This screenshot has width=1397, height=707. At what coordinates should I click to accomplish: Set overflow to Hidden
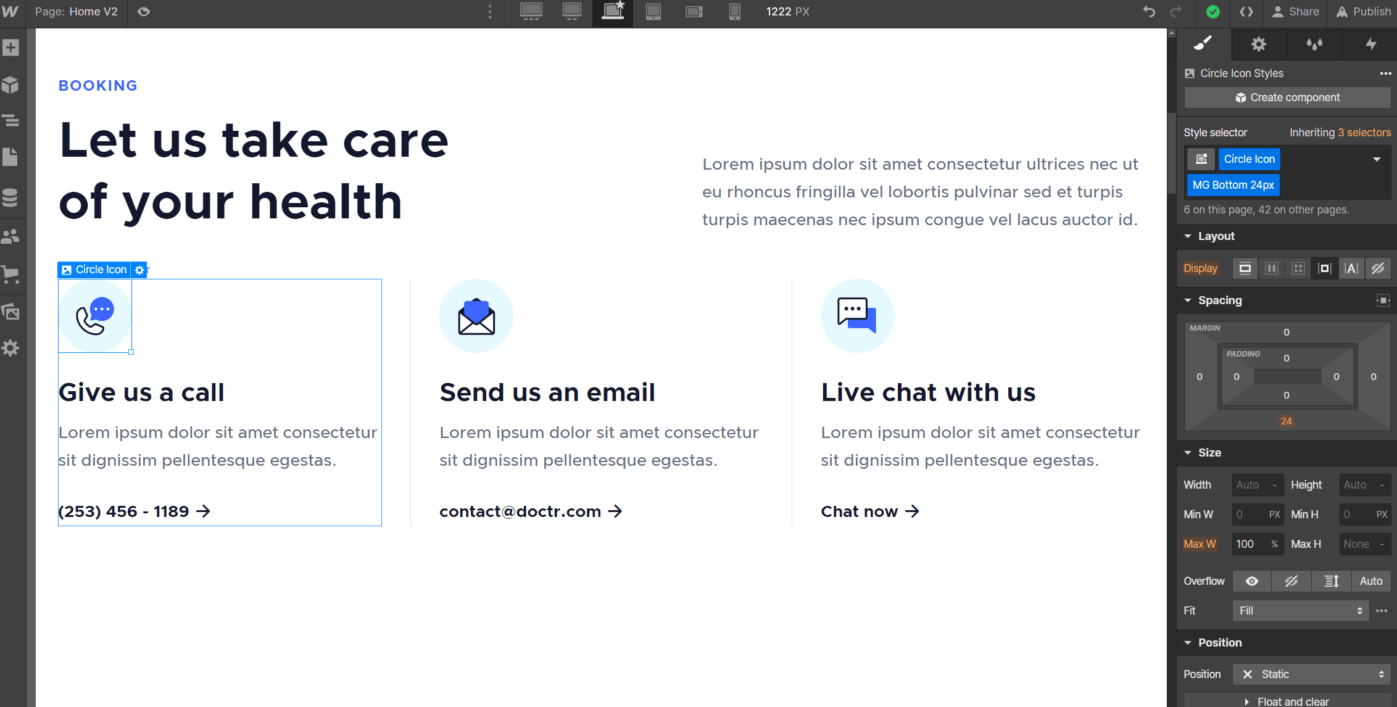pyautogui.click(x=1291, y=581)
